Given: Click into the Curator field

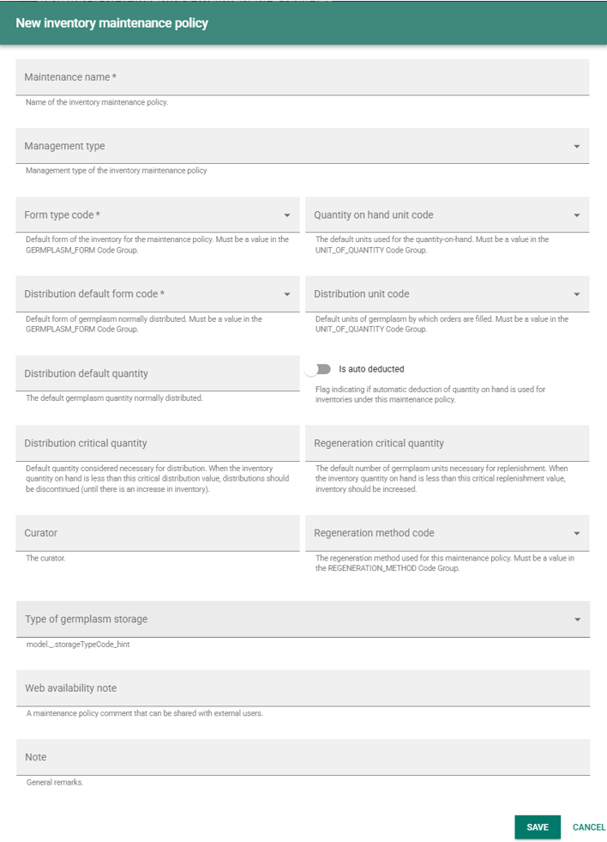Looking at the screenshot, I should pos(157,533).
